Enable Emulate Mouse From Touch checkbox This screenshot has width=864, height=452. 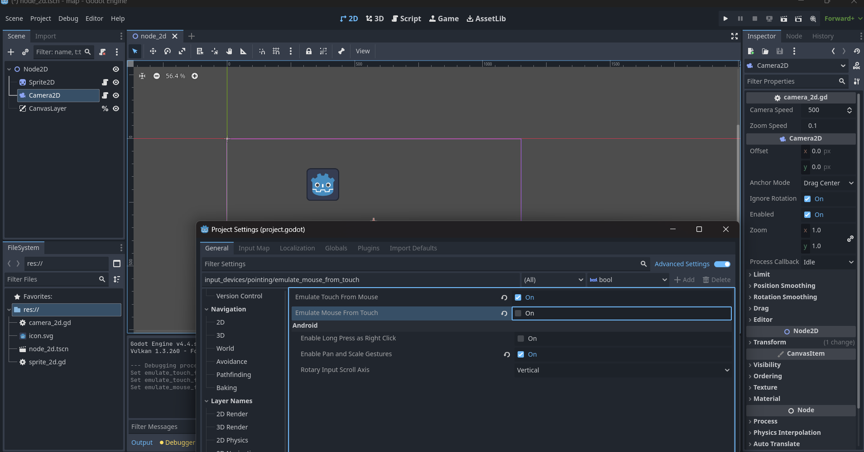tap(518, 313)
